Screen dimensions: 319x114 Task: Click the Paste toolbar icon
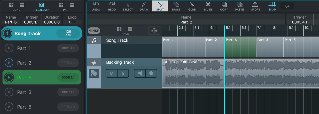click(x=239, y=6)
